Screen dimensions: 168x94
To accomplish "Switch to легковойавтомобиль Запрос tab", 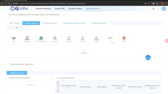I will pos(74,23).
